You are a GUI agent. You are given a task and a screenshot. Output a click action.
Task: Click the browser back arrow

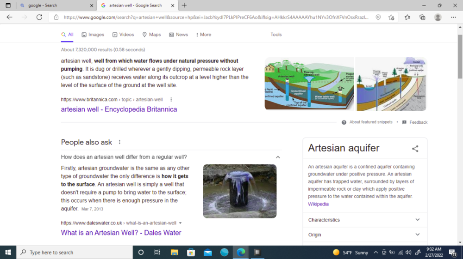point(9,18)
